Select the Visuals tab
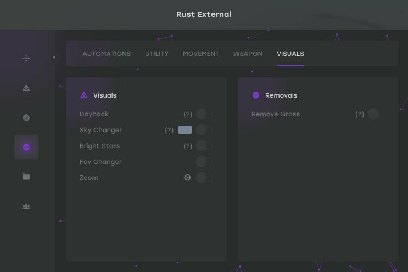The width and height of the screenshot is (408, 272). (290, 54)
